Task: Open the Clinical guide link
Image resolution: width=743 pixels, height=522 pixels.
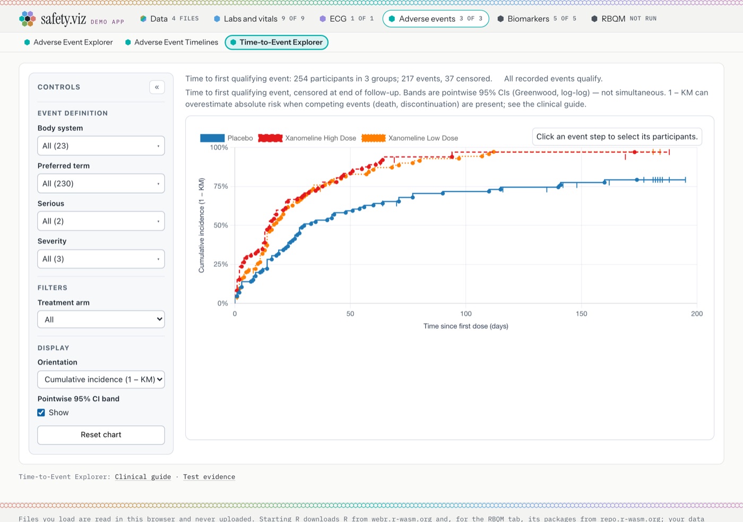Action: click(x=143, y=477)
